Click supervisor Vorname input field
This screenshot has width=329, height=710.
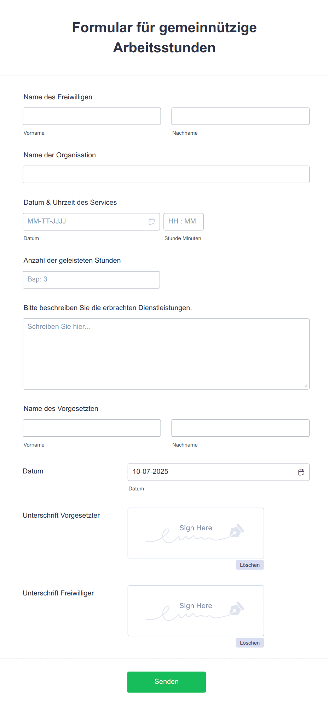(92, 428)
